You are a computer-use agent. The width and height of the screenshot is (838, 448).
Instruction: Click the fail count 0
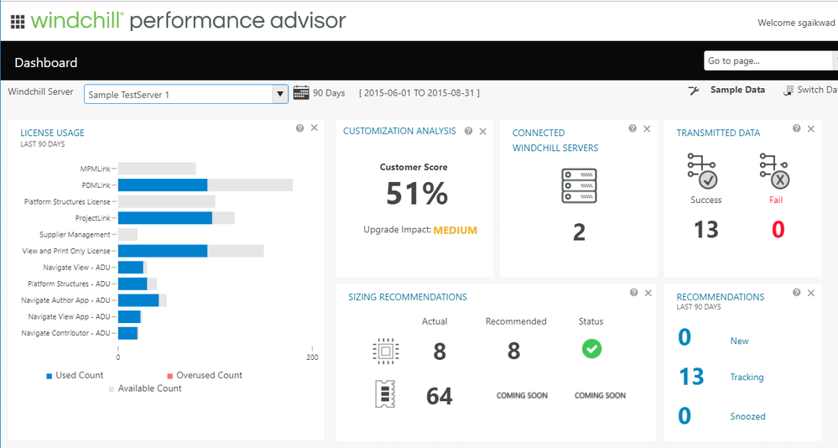coord(778,230)
